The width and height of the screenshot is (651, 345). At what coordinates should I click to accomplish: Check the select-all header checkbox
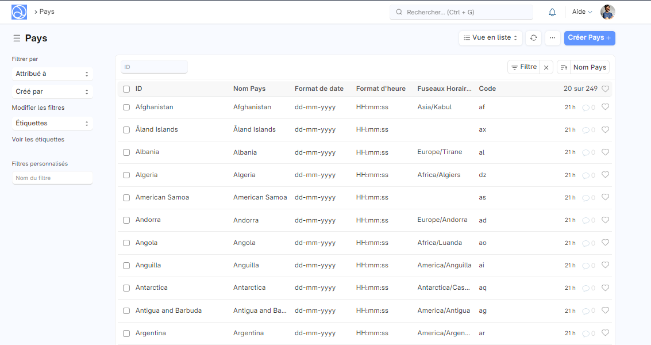[x=126, y=89]
